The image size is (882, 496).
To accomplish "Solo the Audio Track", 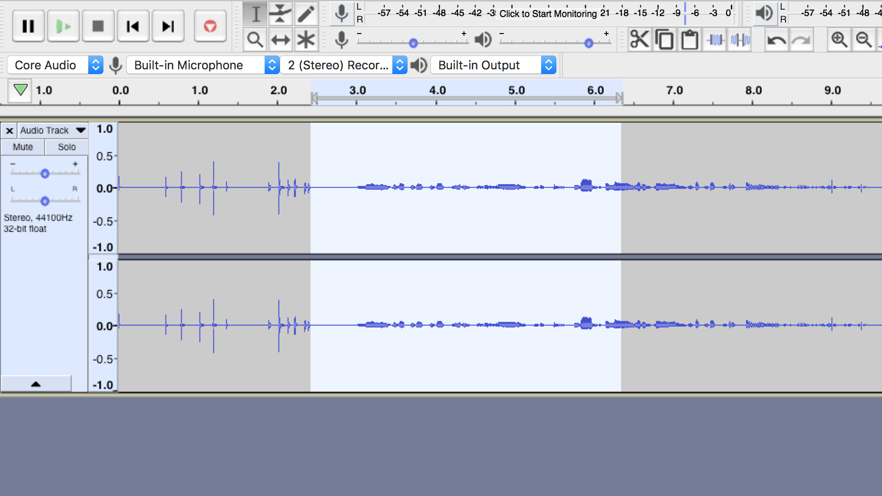I will [x=66, y=147].
